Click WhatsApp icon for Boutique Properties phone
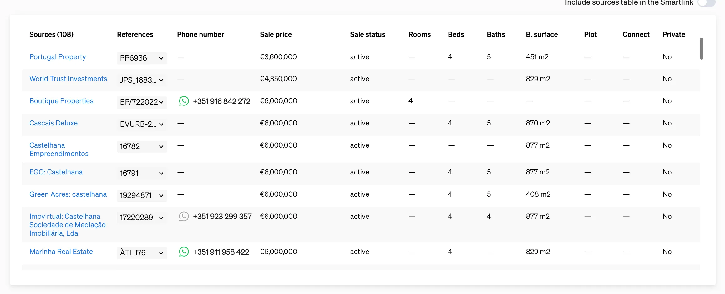 click(184, 101)
